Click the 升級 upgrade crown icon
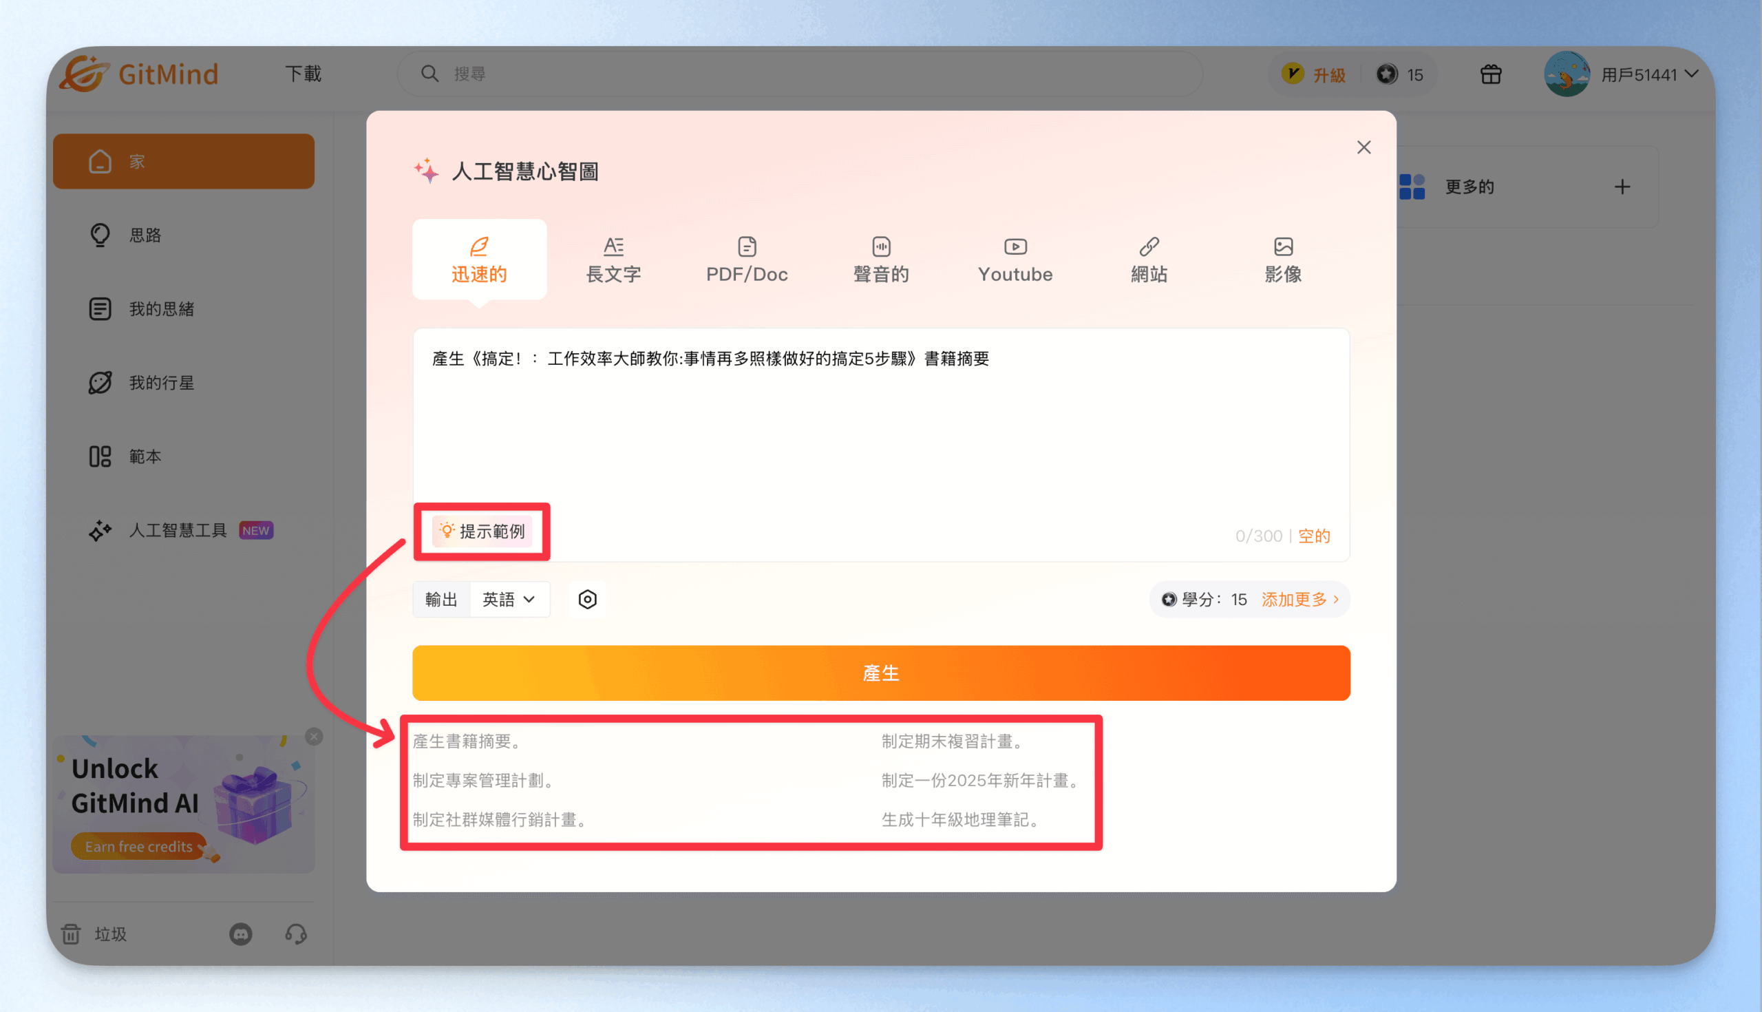Screen dimensions: 1762x1012 pyautogui.click(x=1293, y=74)
